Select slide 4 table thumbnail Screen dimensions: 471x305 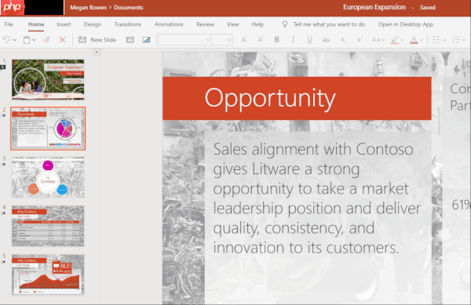pyautogui.click(x=48, y=226)
